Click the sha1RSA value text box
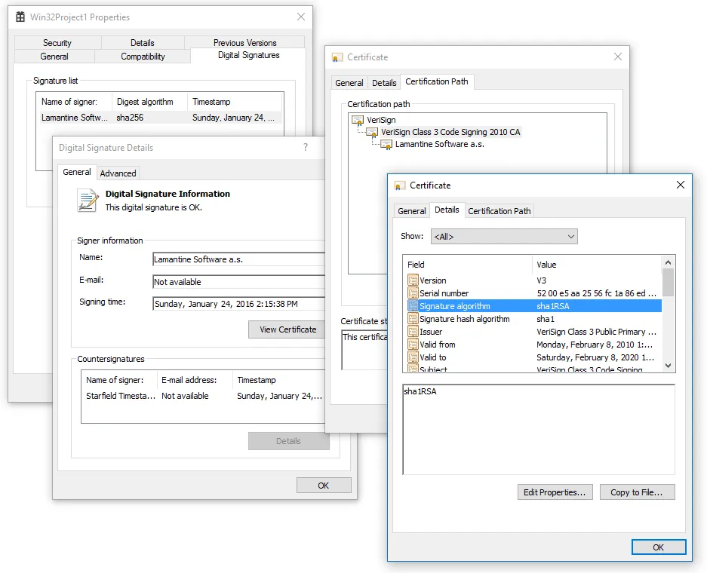 click(x=539, y=429)
